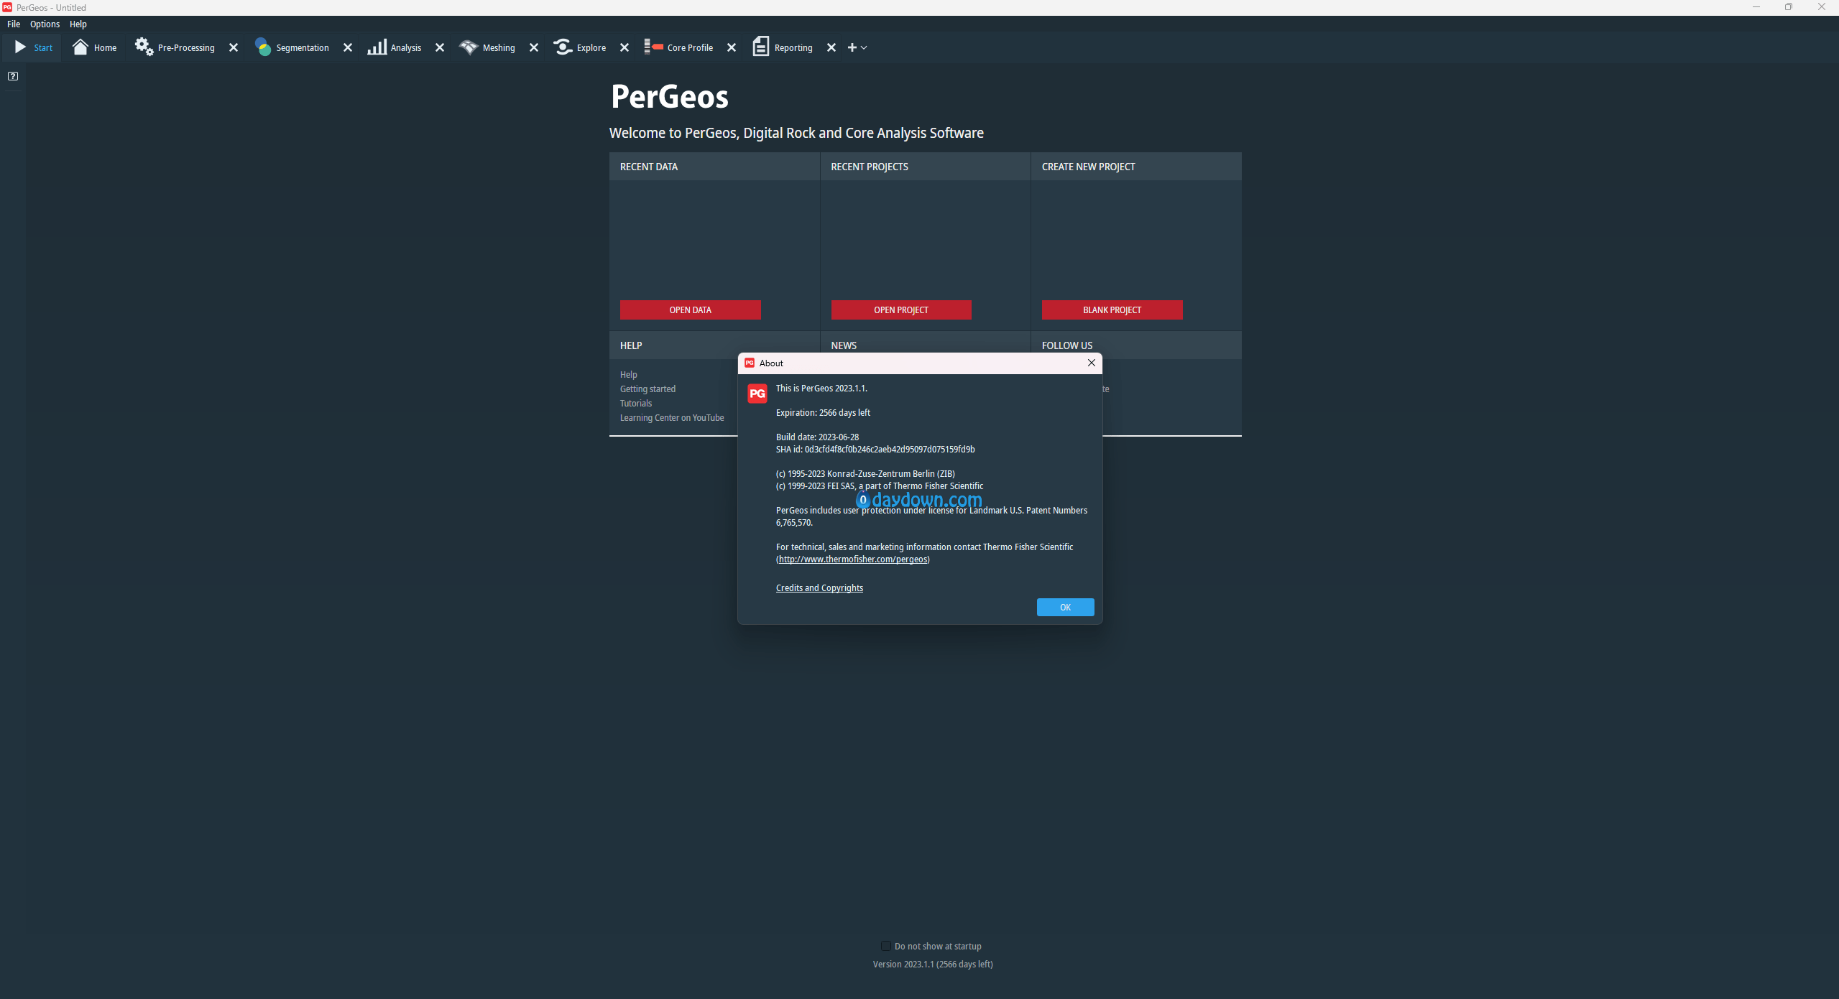Close the Core Profile tab

pos(732,47)
